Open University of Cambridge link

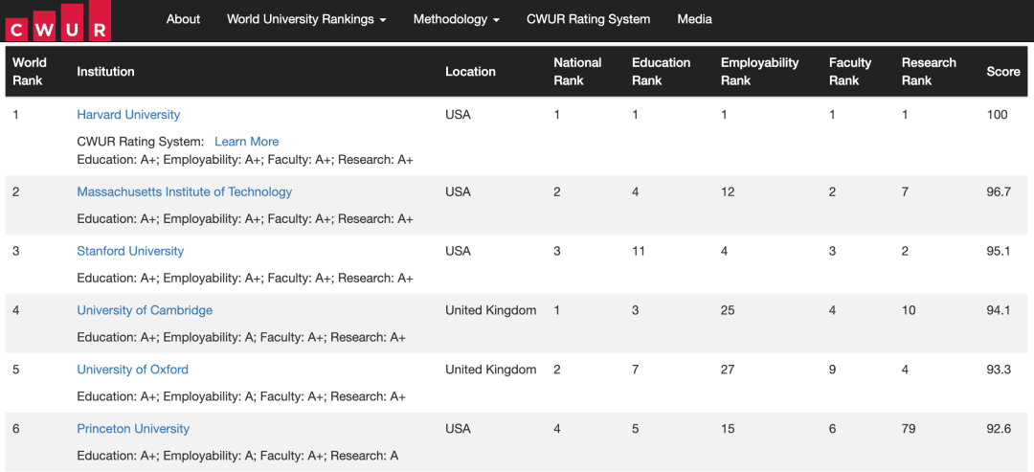point(146,310)
